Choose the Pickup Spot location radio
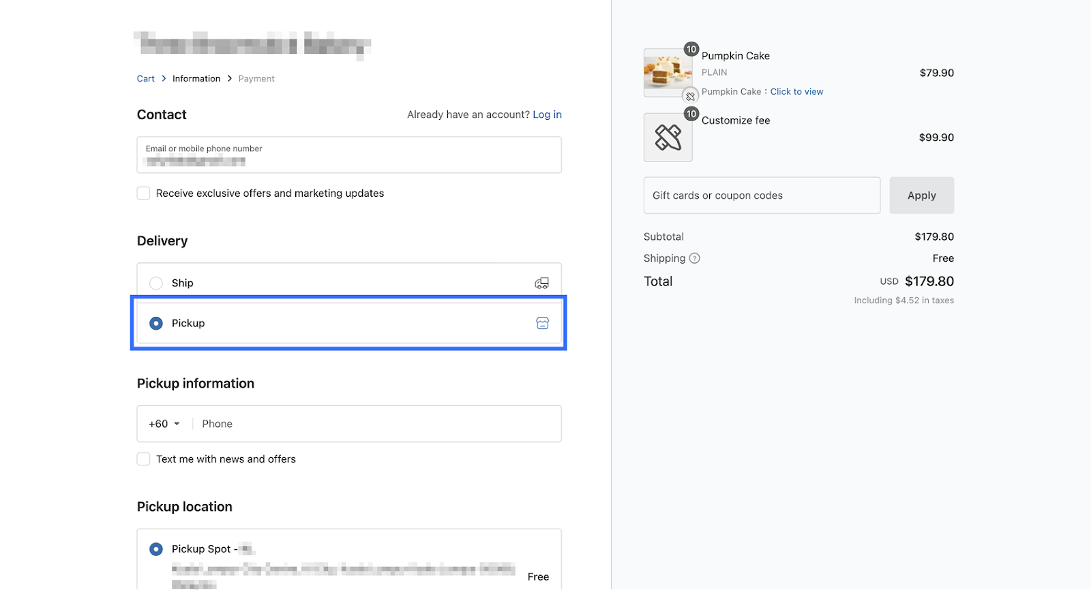Viewport: 1091px width, 590px height. pos(156,549)
